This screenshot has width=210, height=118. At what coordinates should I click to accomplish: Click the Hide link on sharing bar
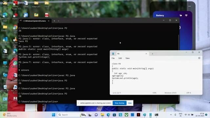click(x=130, y=103)
